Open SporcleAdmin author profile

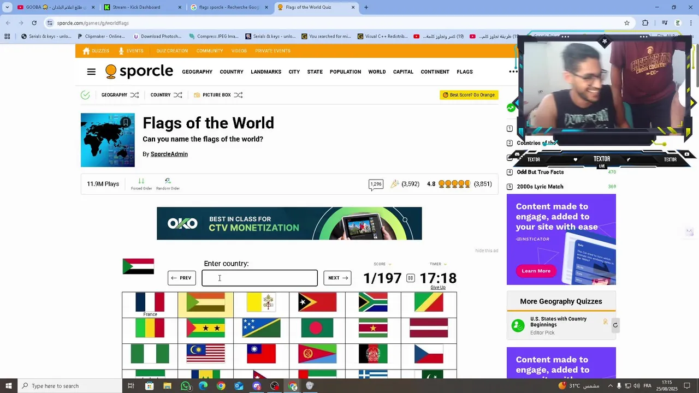[x=169, y=154]
